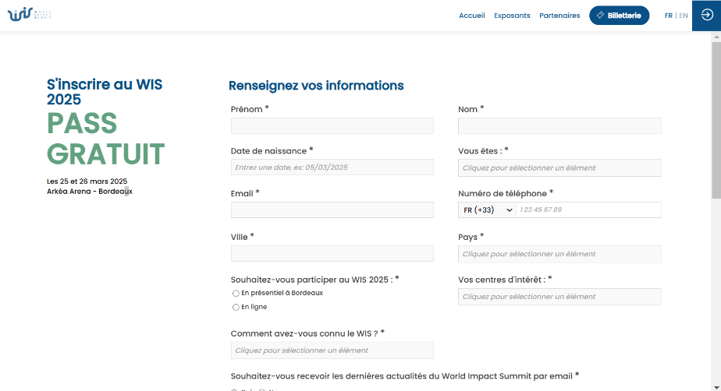Click into the Date de naissance field

[x=332, y=167]
